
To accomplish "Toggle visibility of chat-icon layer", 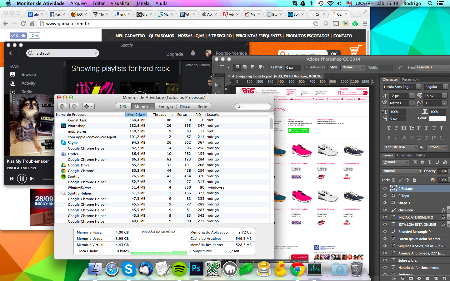I will (385, 210).
